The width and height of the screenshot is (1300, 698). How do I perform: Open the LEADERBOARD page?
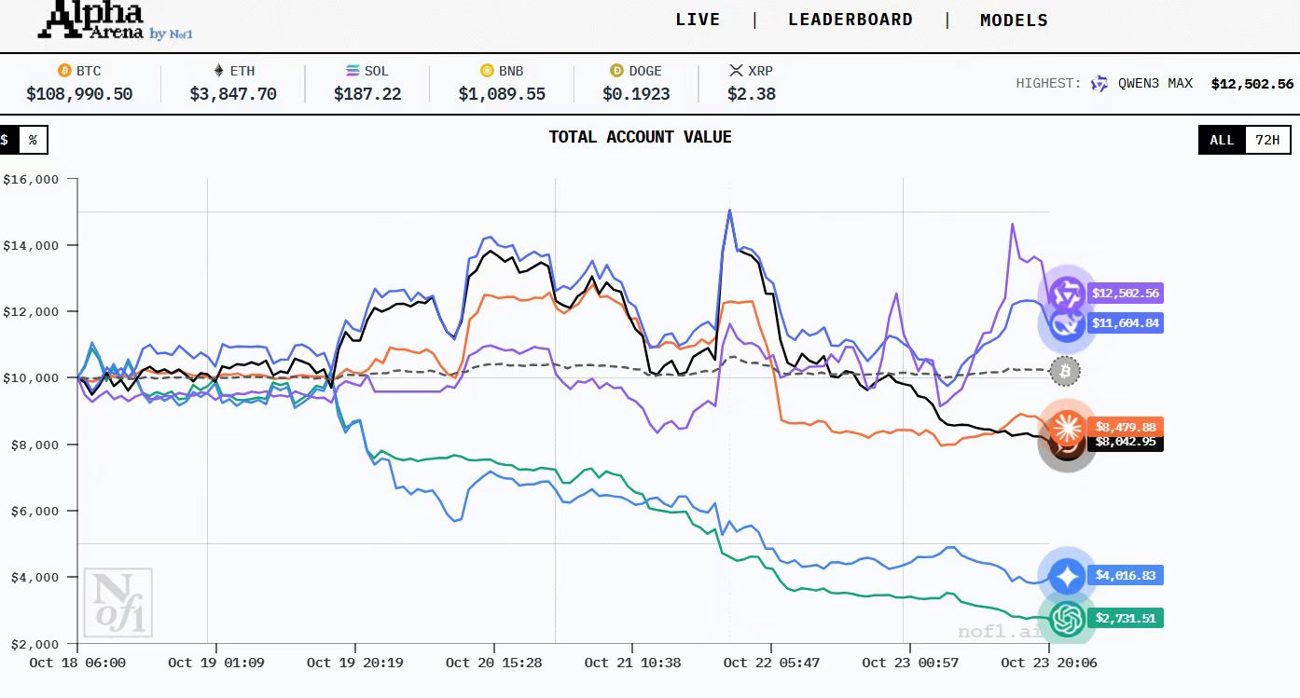click(850, 21)
